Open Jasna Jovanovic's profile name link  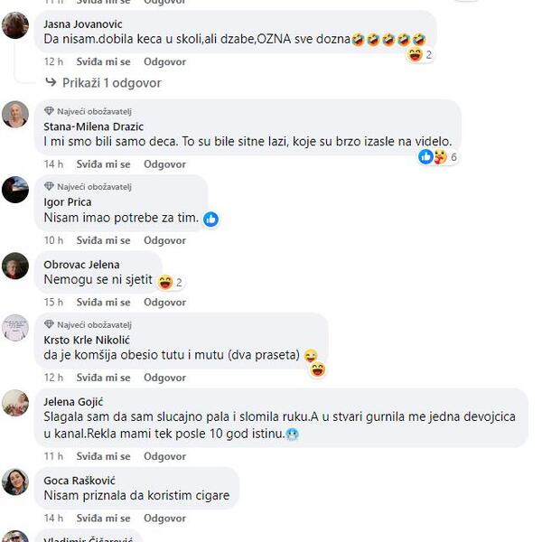(83, 24)
